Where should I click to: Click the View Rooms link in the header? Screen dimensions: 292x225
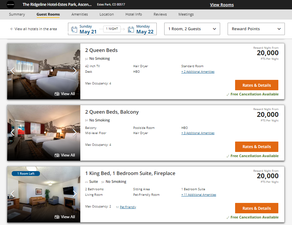(x=222, y=5)
